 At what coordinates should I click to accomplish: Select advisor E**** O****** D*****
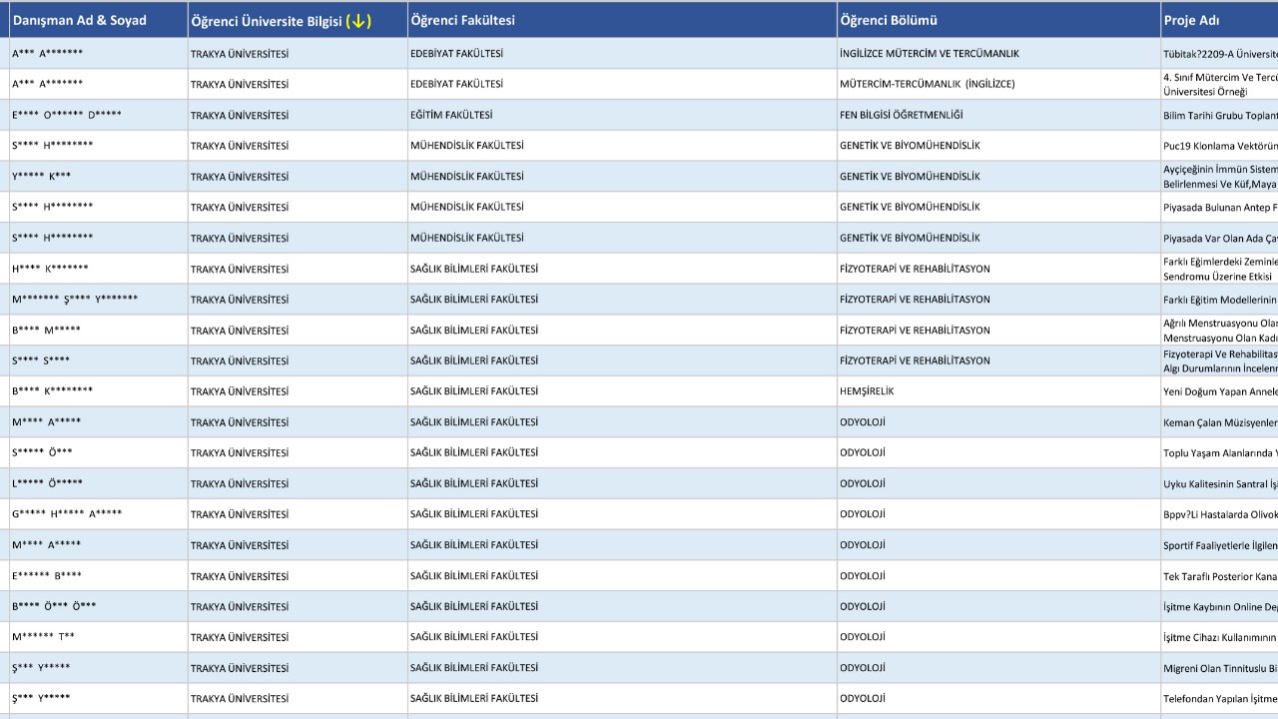[67, 115]
